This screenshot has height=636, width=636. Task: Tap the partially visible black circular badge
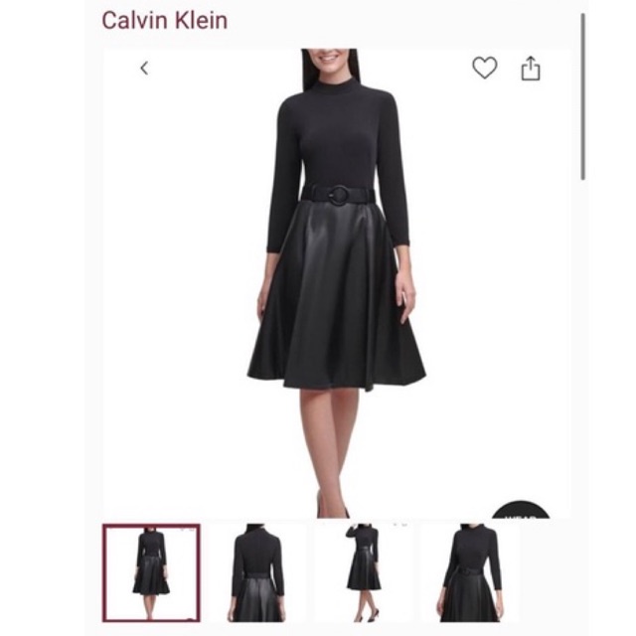coord(521,510)
